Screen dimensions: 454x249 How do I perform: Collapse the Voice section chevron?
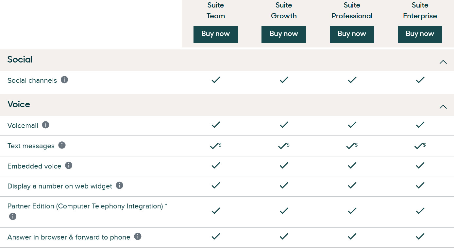443,107
